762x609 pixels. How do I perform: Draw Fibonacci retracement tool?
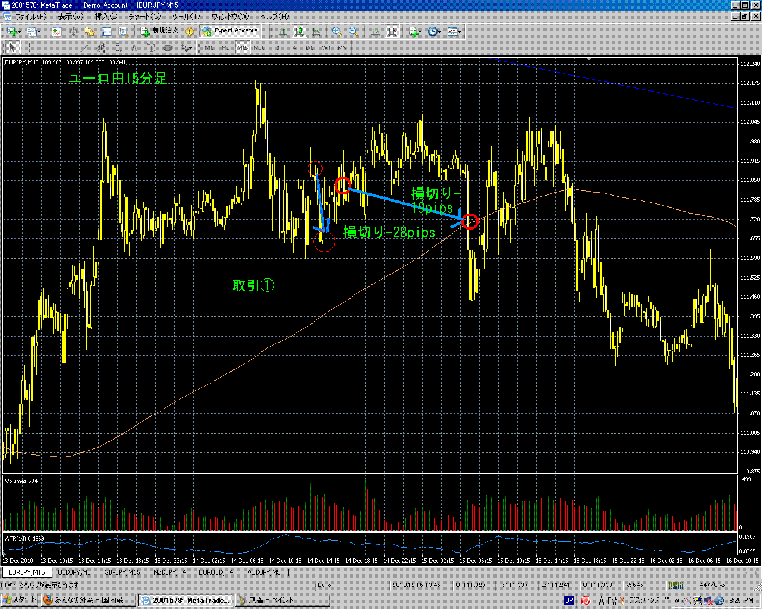point(118,48)
